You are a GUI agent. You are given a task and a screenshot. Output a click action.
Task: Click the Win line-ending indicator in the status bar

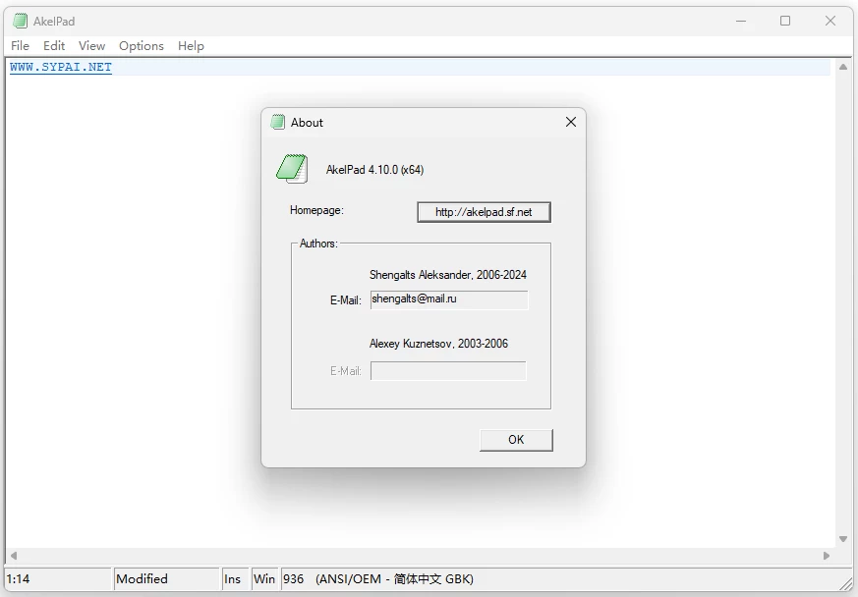(263, 578)
